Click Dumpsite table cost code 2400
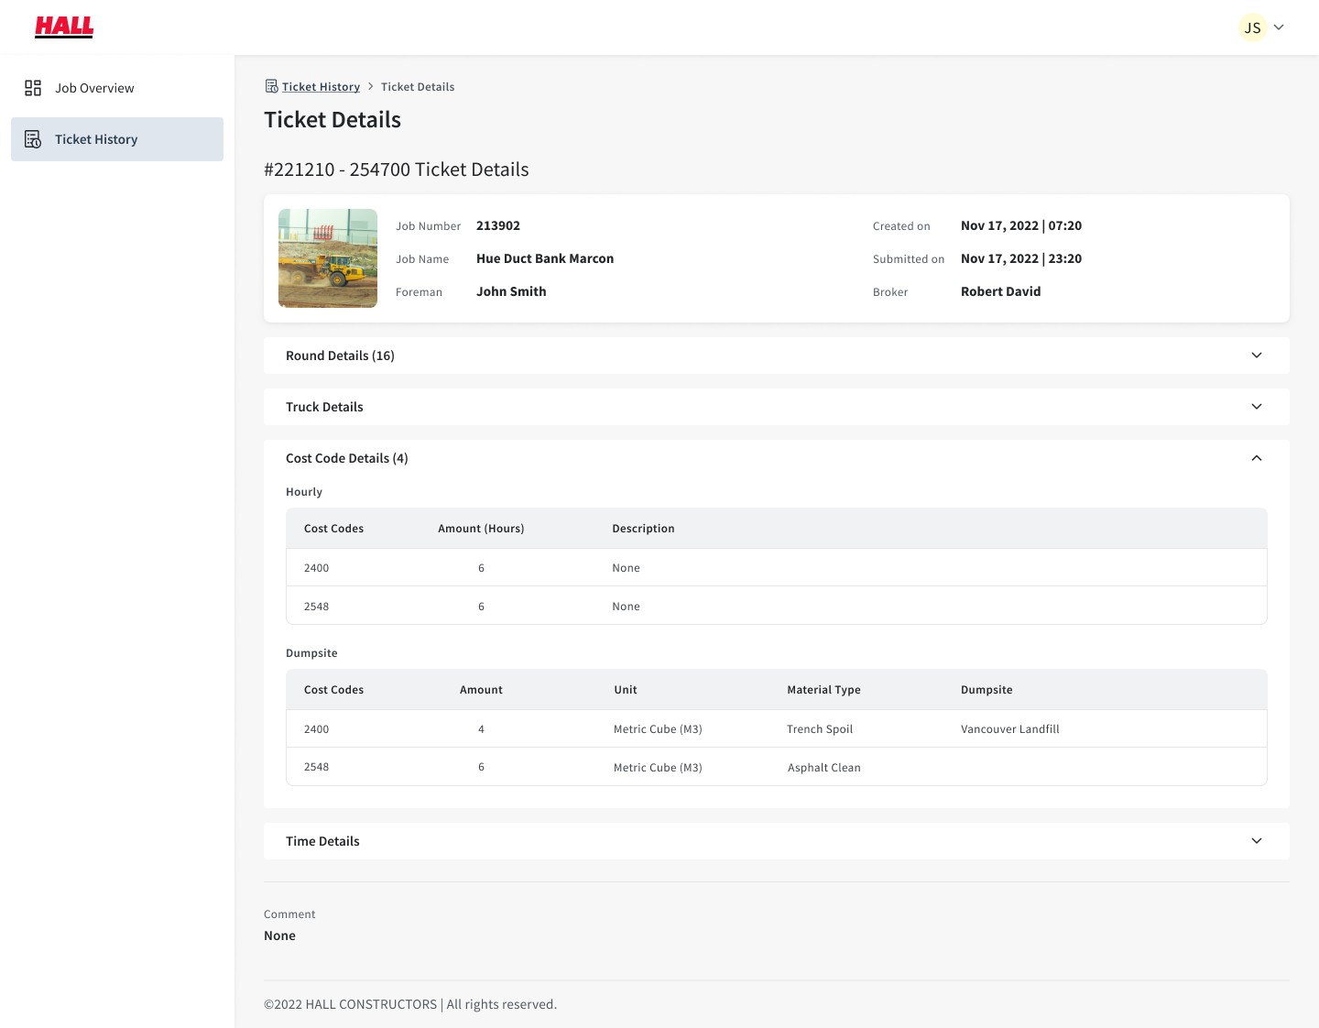The width and height of the screenshot is (1319, 1028). point(317,729)
